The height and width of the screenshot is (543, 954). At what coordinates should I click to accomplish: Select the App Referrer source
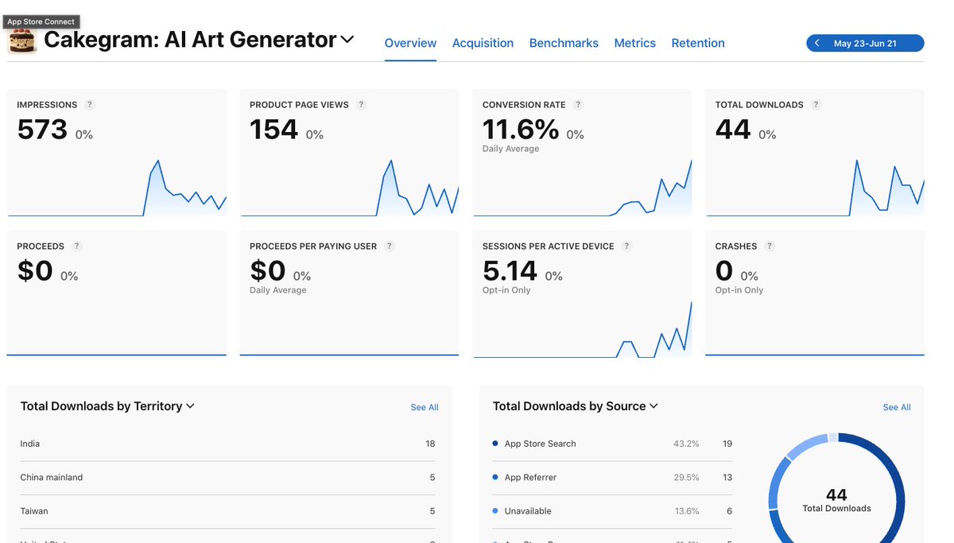coord(612,477)
